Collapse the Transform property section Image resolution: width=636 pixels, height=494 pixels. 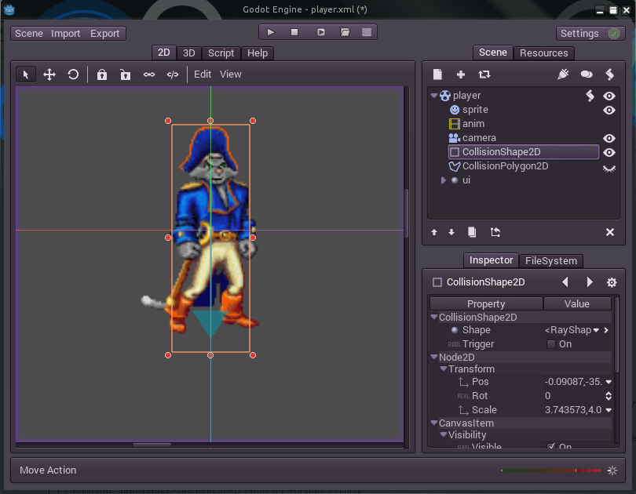coord(444,369)
